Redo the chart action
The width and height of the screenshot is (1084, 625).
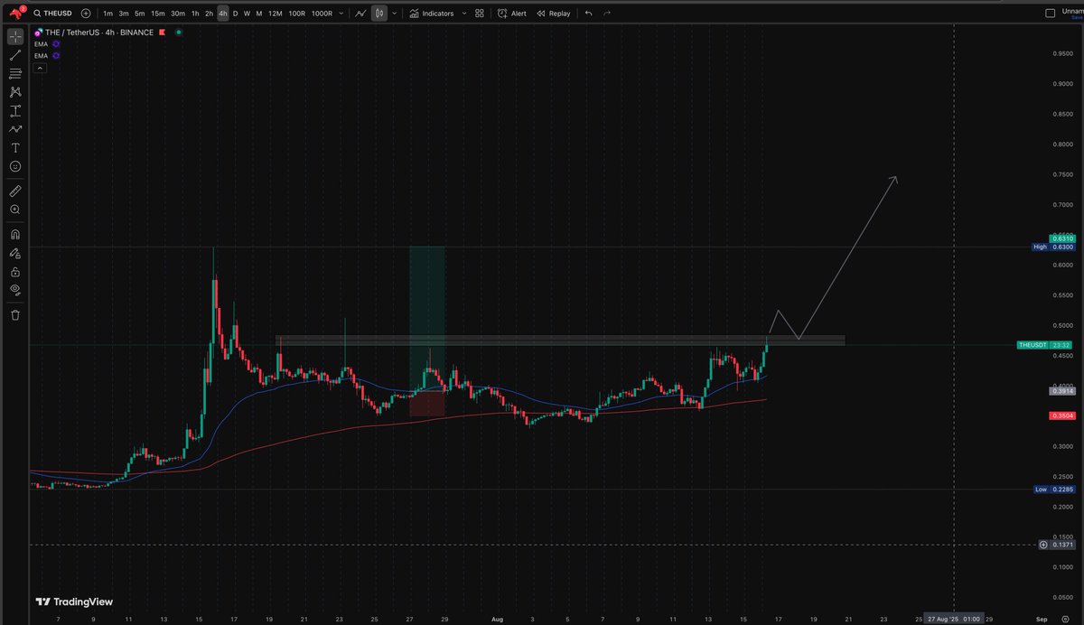(x=607, y=14)
